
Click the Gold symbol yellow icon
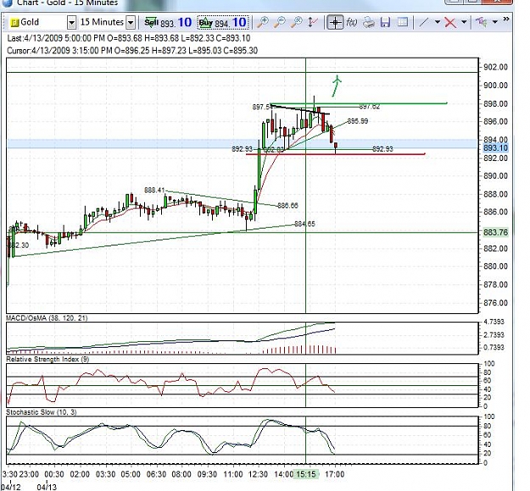tap(14, 23)
